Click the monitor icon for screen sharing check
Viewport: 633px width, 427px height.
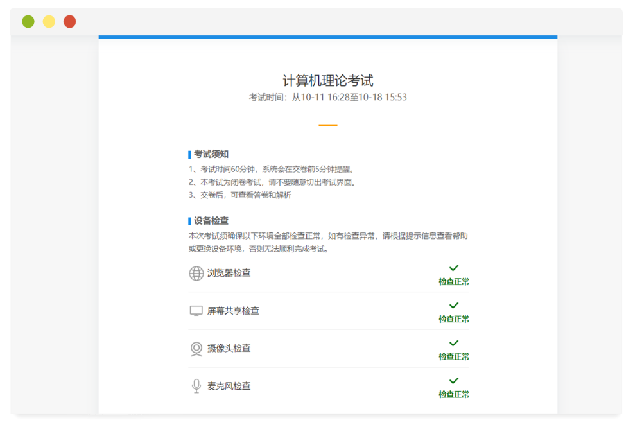point(196,311)
